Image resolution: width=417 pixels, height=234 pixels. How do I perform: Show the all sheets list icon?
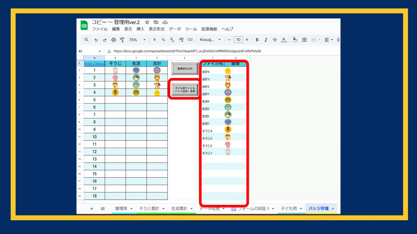click(x=103, y=209)
